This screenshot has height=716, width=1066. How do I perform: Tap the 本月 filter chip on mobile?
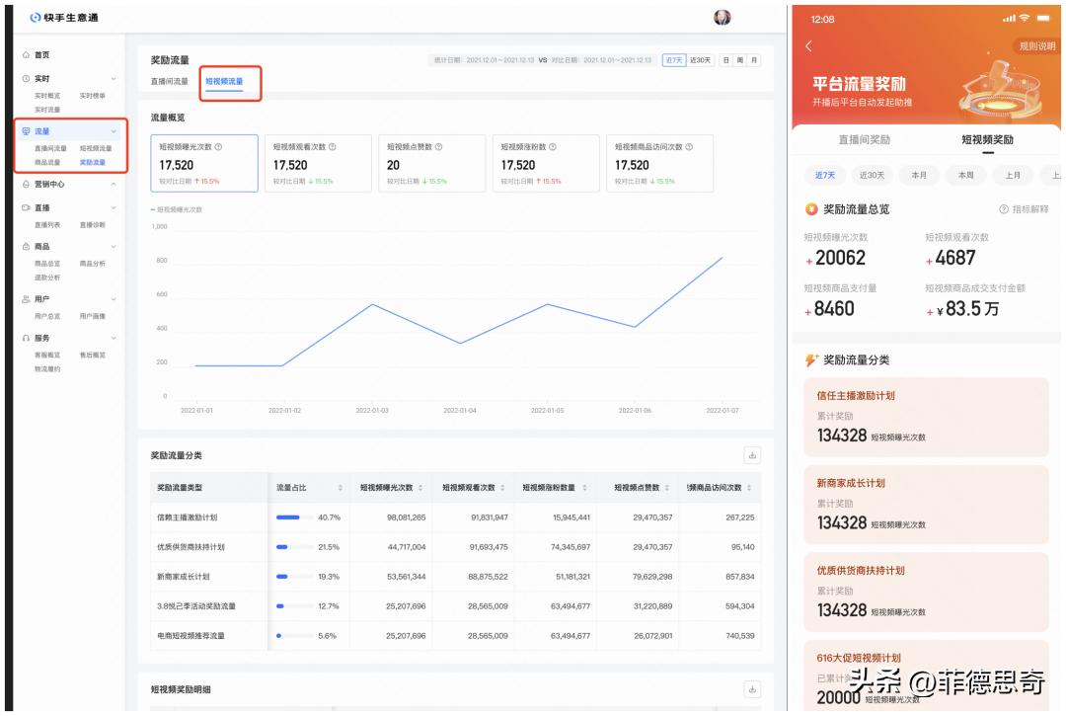pyautogui.click(x=918, y=175)
